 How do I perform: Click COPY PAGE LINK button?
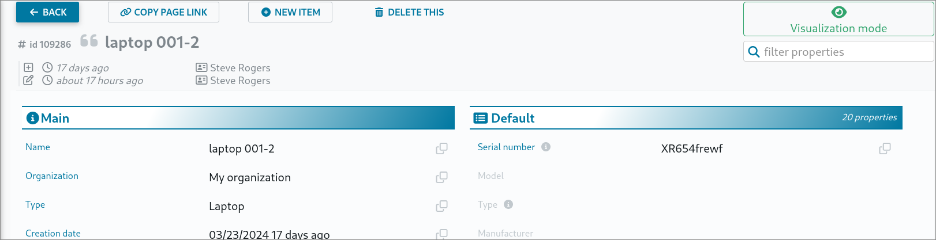[163, 12]
